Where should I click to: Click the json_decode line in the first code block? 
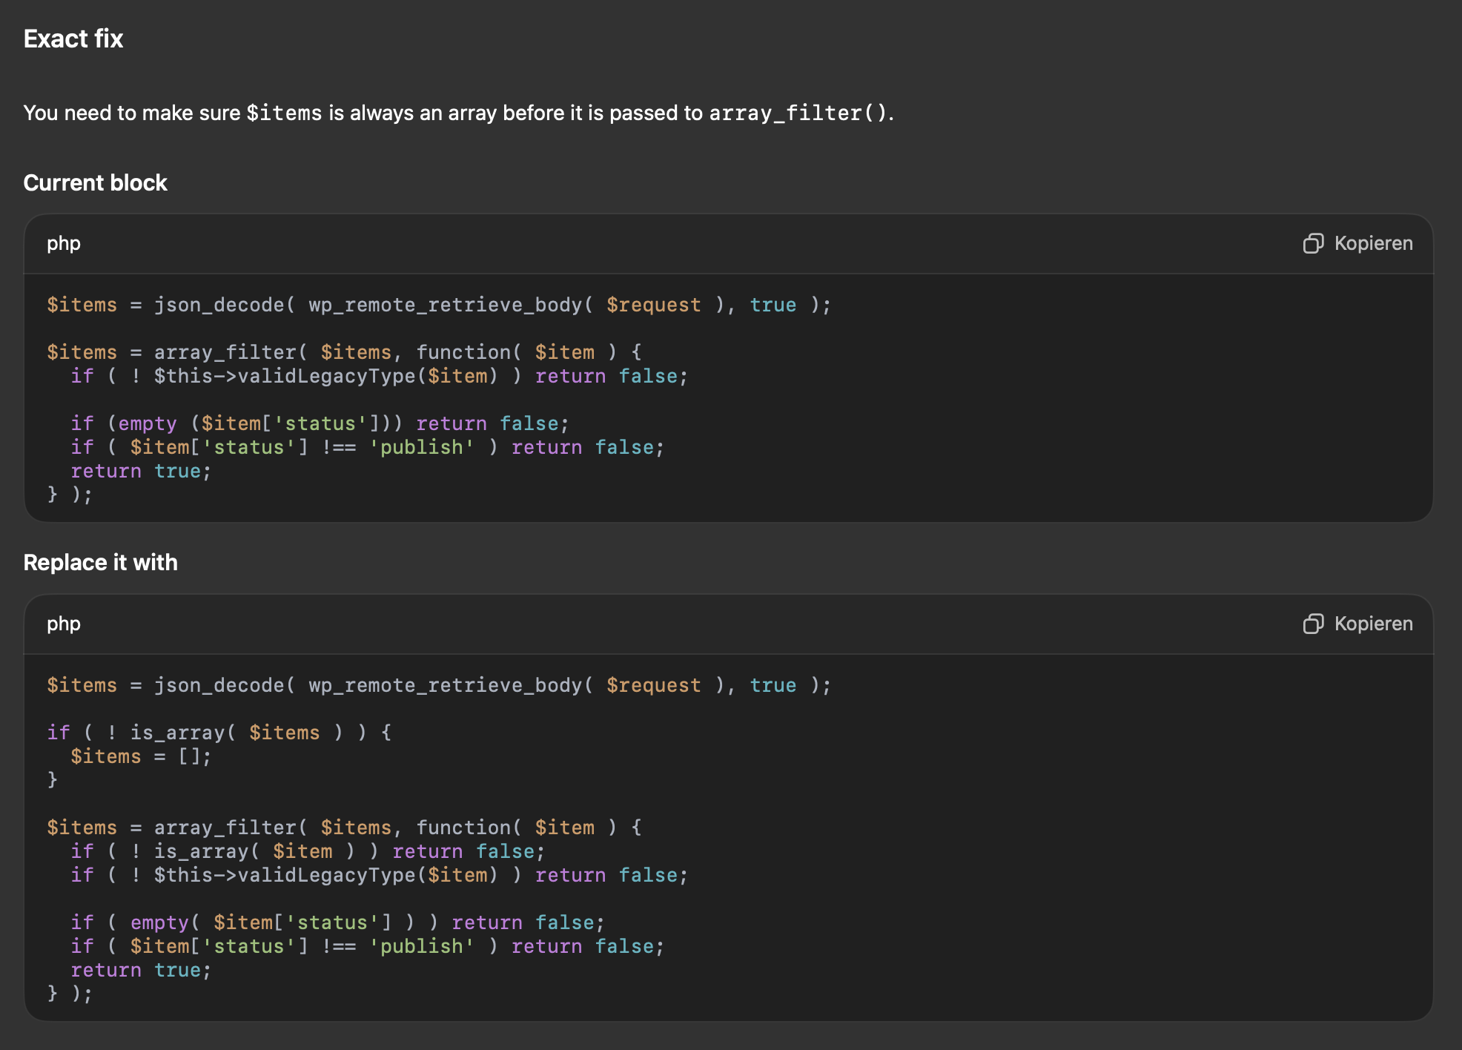point(437,305)
